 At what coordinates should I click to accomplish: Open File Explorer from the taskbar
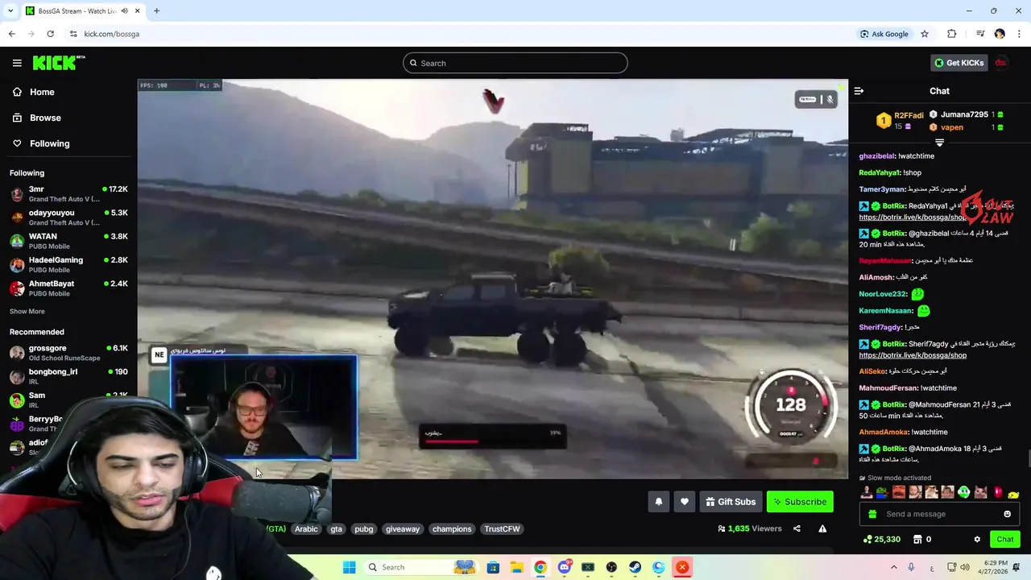516,567
